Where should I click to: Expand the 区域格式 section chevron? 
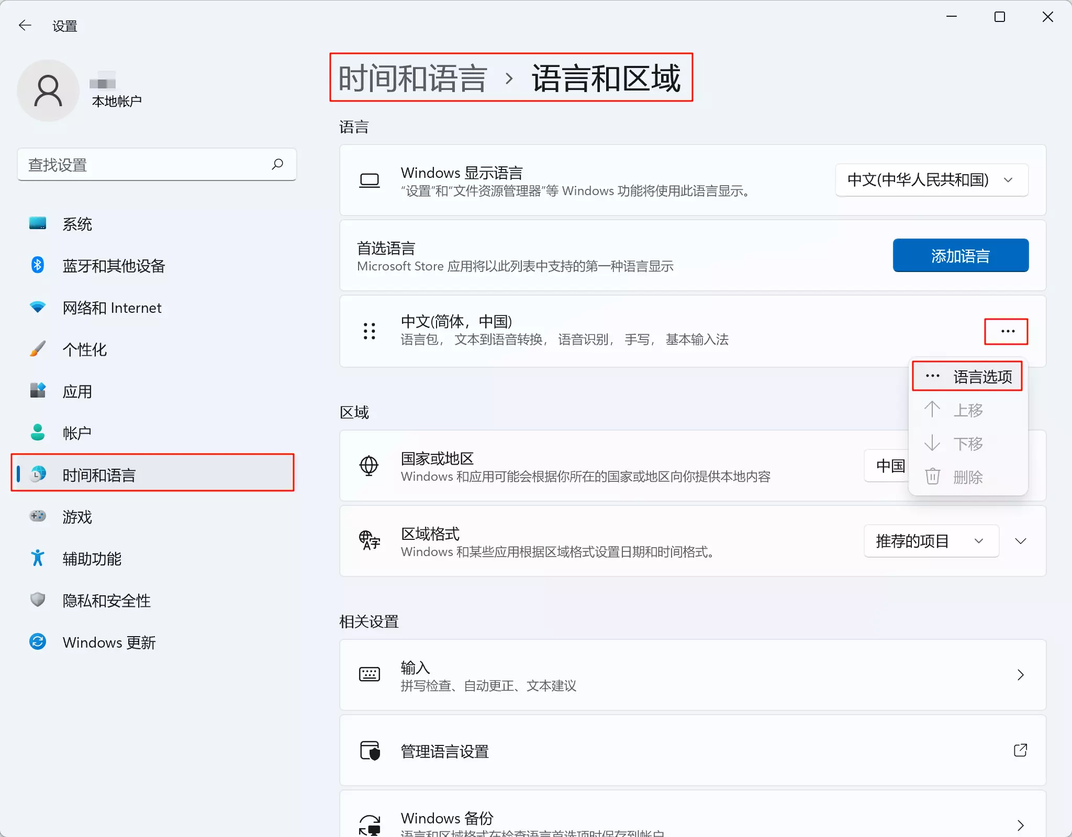(1020, 541)
